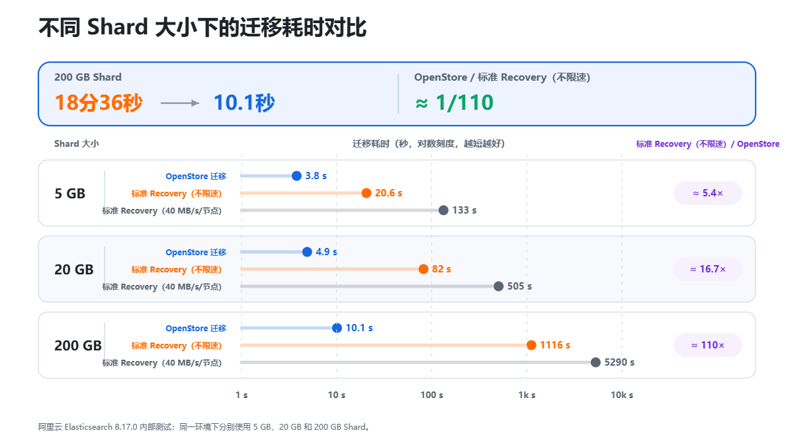The height and width of the screenshot is (443, 794).
Task: Click the ≈ 110× ratio badge
Action: pyautogui.click(x=708, y=345)
